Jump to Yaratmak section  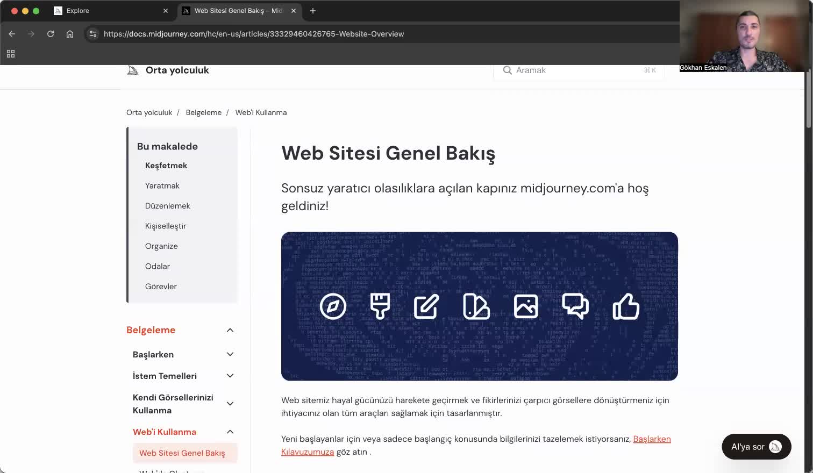coord(162,185)
